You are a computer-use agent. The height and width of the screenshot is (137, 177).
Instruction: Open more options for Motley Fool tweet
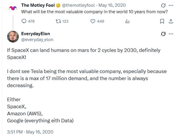pyautogui.click(x=170, y=6)
